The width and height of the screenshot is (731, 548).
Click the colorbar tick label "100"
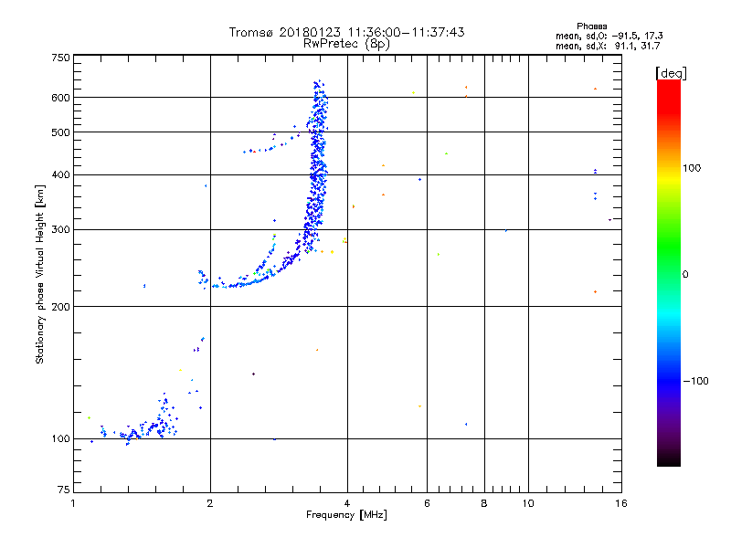click(692, 168)
